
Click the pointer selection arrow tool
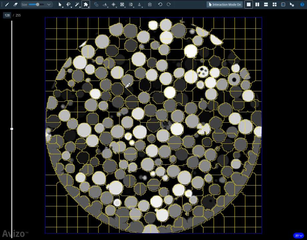pyautogui.click(x=60, y=5)
